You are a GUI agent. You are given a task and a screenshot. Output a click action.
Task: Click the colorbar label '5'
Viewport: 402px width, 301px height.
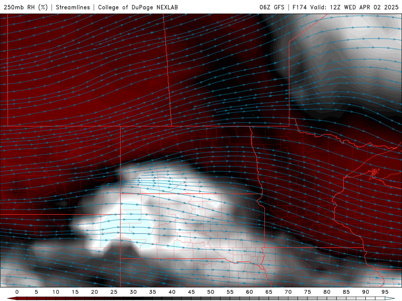click(x=36, y=292)
